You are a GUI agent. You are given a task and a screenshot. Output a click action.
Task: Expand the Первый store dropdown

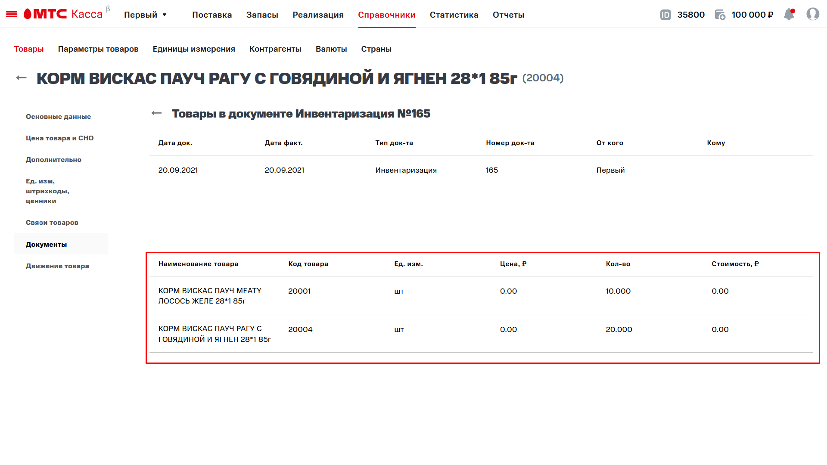145,15
